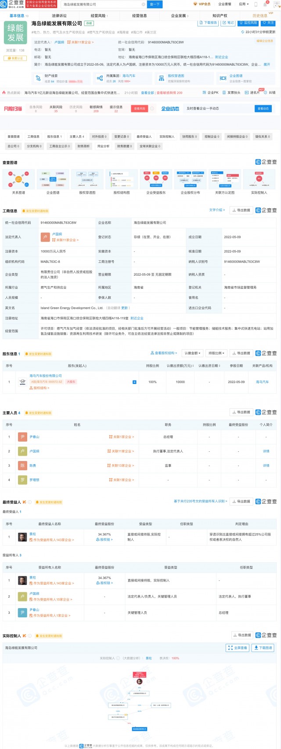Click 景柱 photo in 最终受益人 table
281x749 pixels.
[x=22, y=537]
